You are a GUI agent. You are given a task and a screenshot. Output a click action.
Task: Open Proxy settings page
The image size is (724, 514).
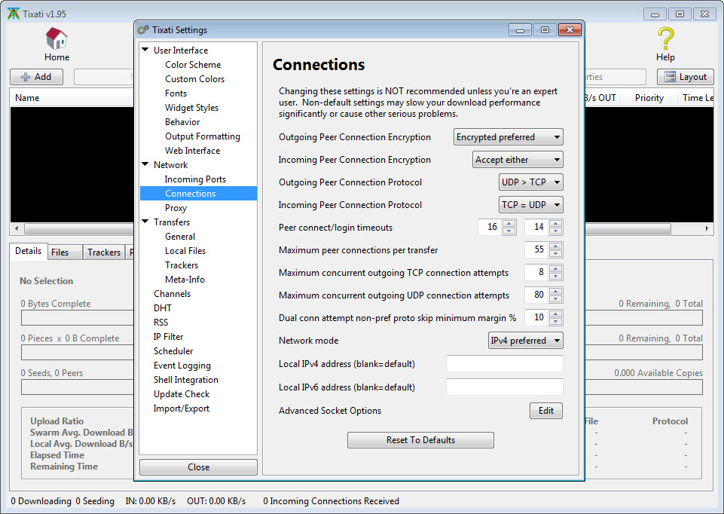pos(176,208)
